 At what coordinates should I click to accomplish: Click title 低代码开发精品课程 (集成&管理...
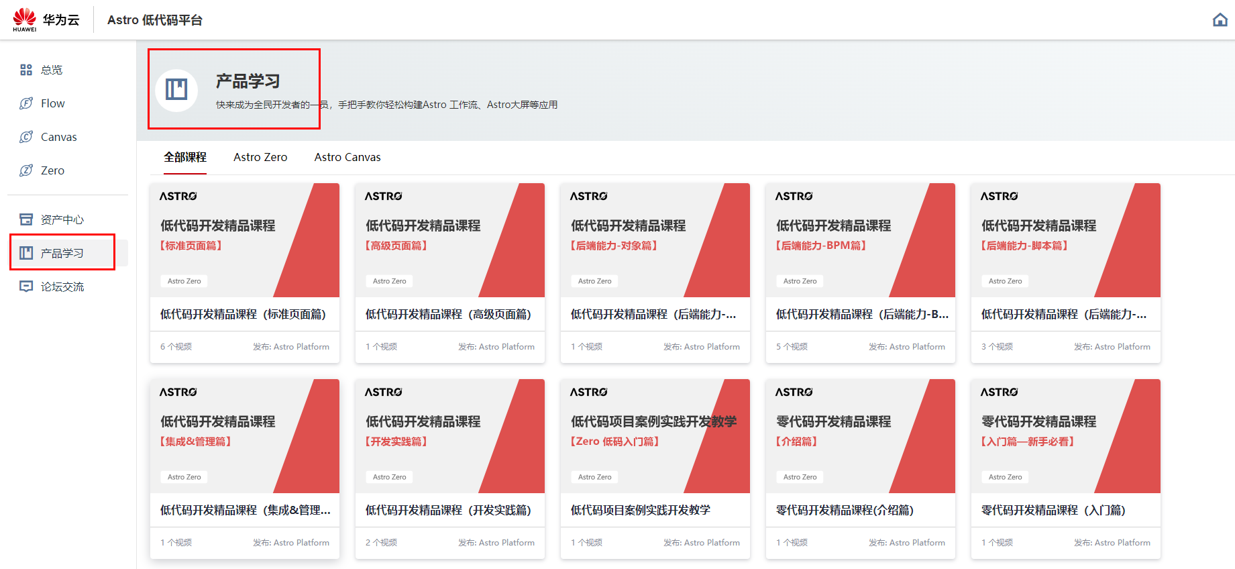pos(246,510)
